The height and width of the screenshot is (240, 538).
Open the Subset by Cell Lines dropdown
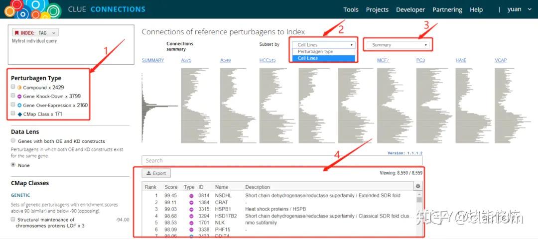pos(324,45)
